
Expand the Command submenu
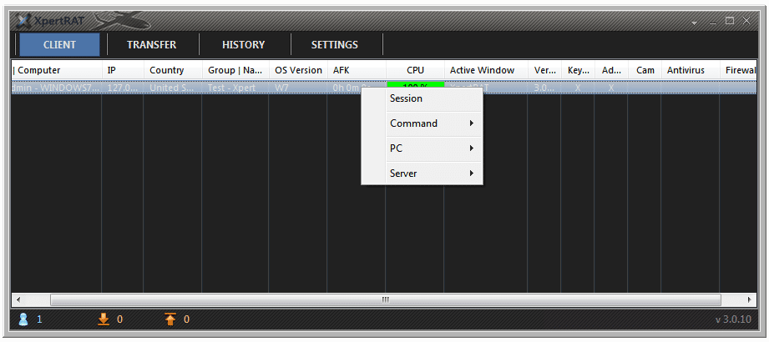[422, 123]
